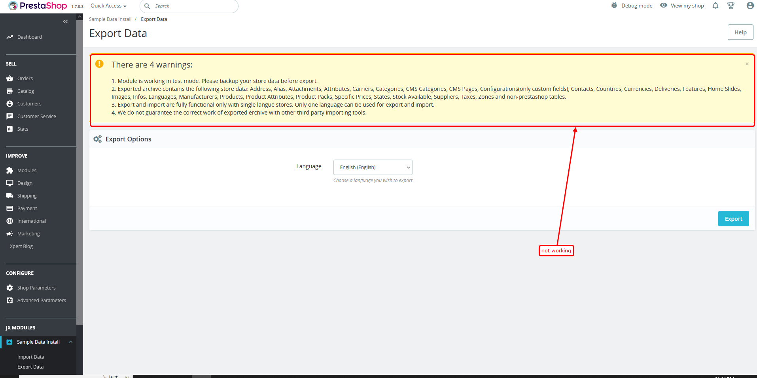Click the Debug mode bug icon

614,6
